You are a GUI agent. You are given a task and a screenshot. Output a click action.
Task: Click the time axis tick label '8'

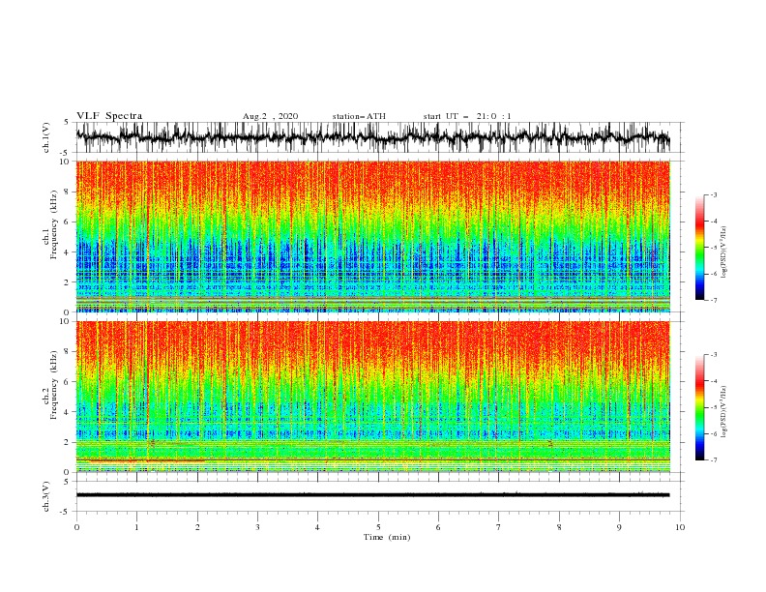pos(559,527)
